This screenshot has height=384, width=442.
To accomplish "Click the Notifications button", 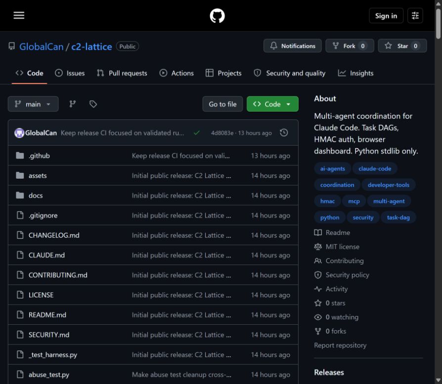I will (x=292, y=46).
